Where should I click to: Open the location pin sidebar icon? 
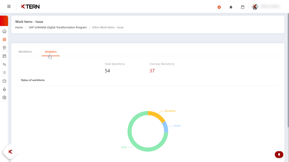tap(4, 48)
